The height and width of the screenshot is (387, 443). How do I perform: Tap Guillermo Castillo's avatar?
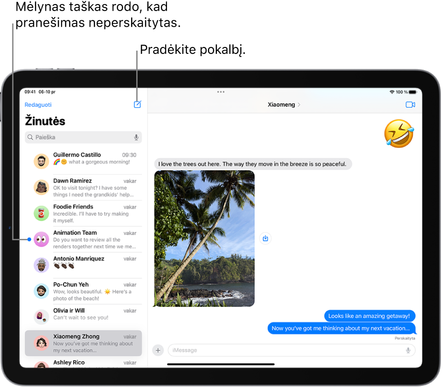point(41,161)
